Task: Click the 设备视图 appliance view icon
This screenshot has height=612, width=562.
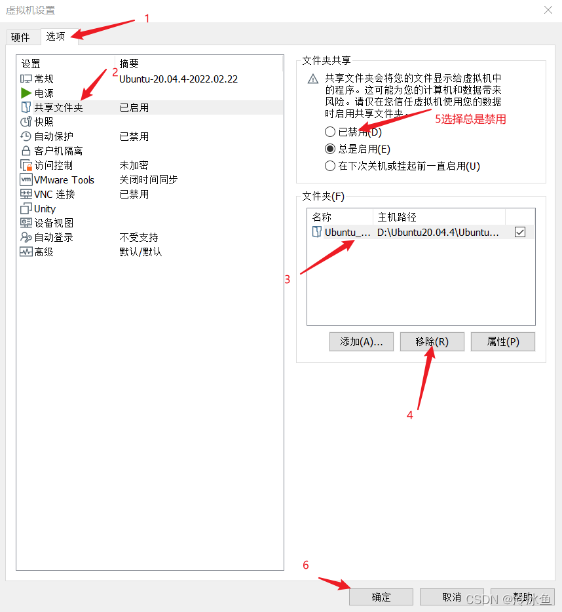Action: coord(26,223)
